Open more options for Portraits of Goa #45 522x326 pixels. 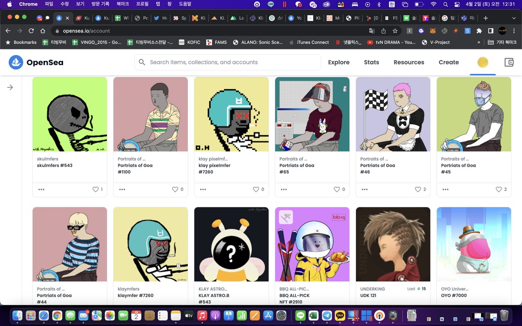[x=445, y=190]
